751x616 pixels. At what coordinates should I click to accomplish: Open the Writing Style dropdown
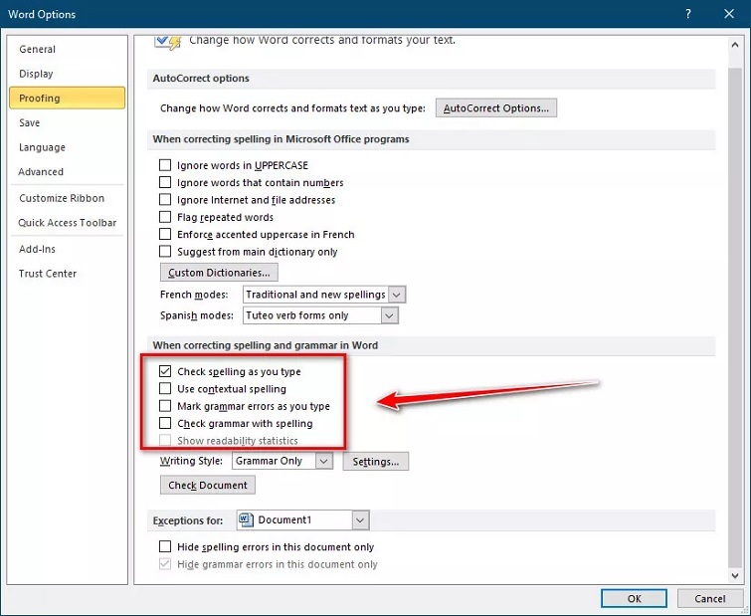[x=323, y=462]
